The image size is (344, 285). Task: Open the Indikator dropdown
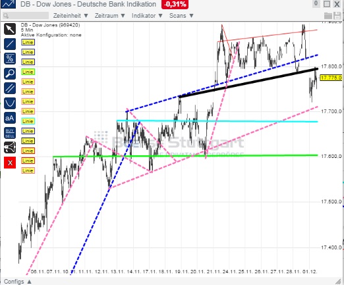coord(147,16)
